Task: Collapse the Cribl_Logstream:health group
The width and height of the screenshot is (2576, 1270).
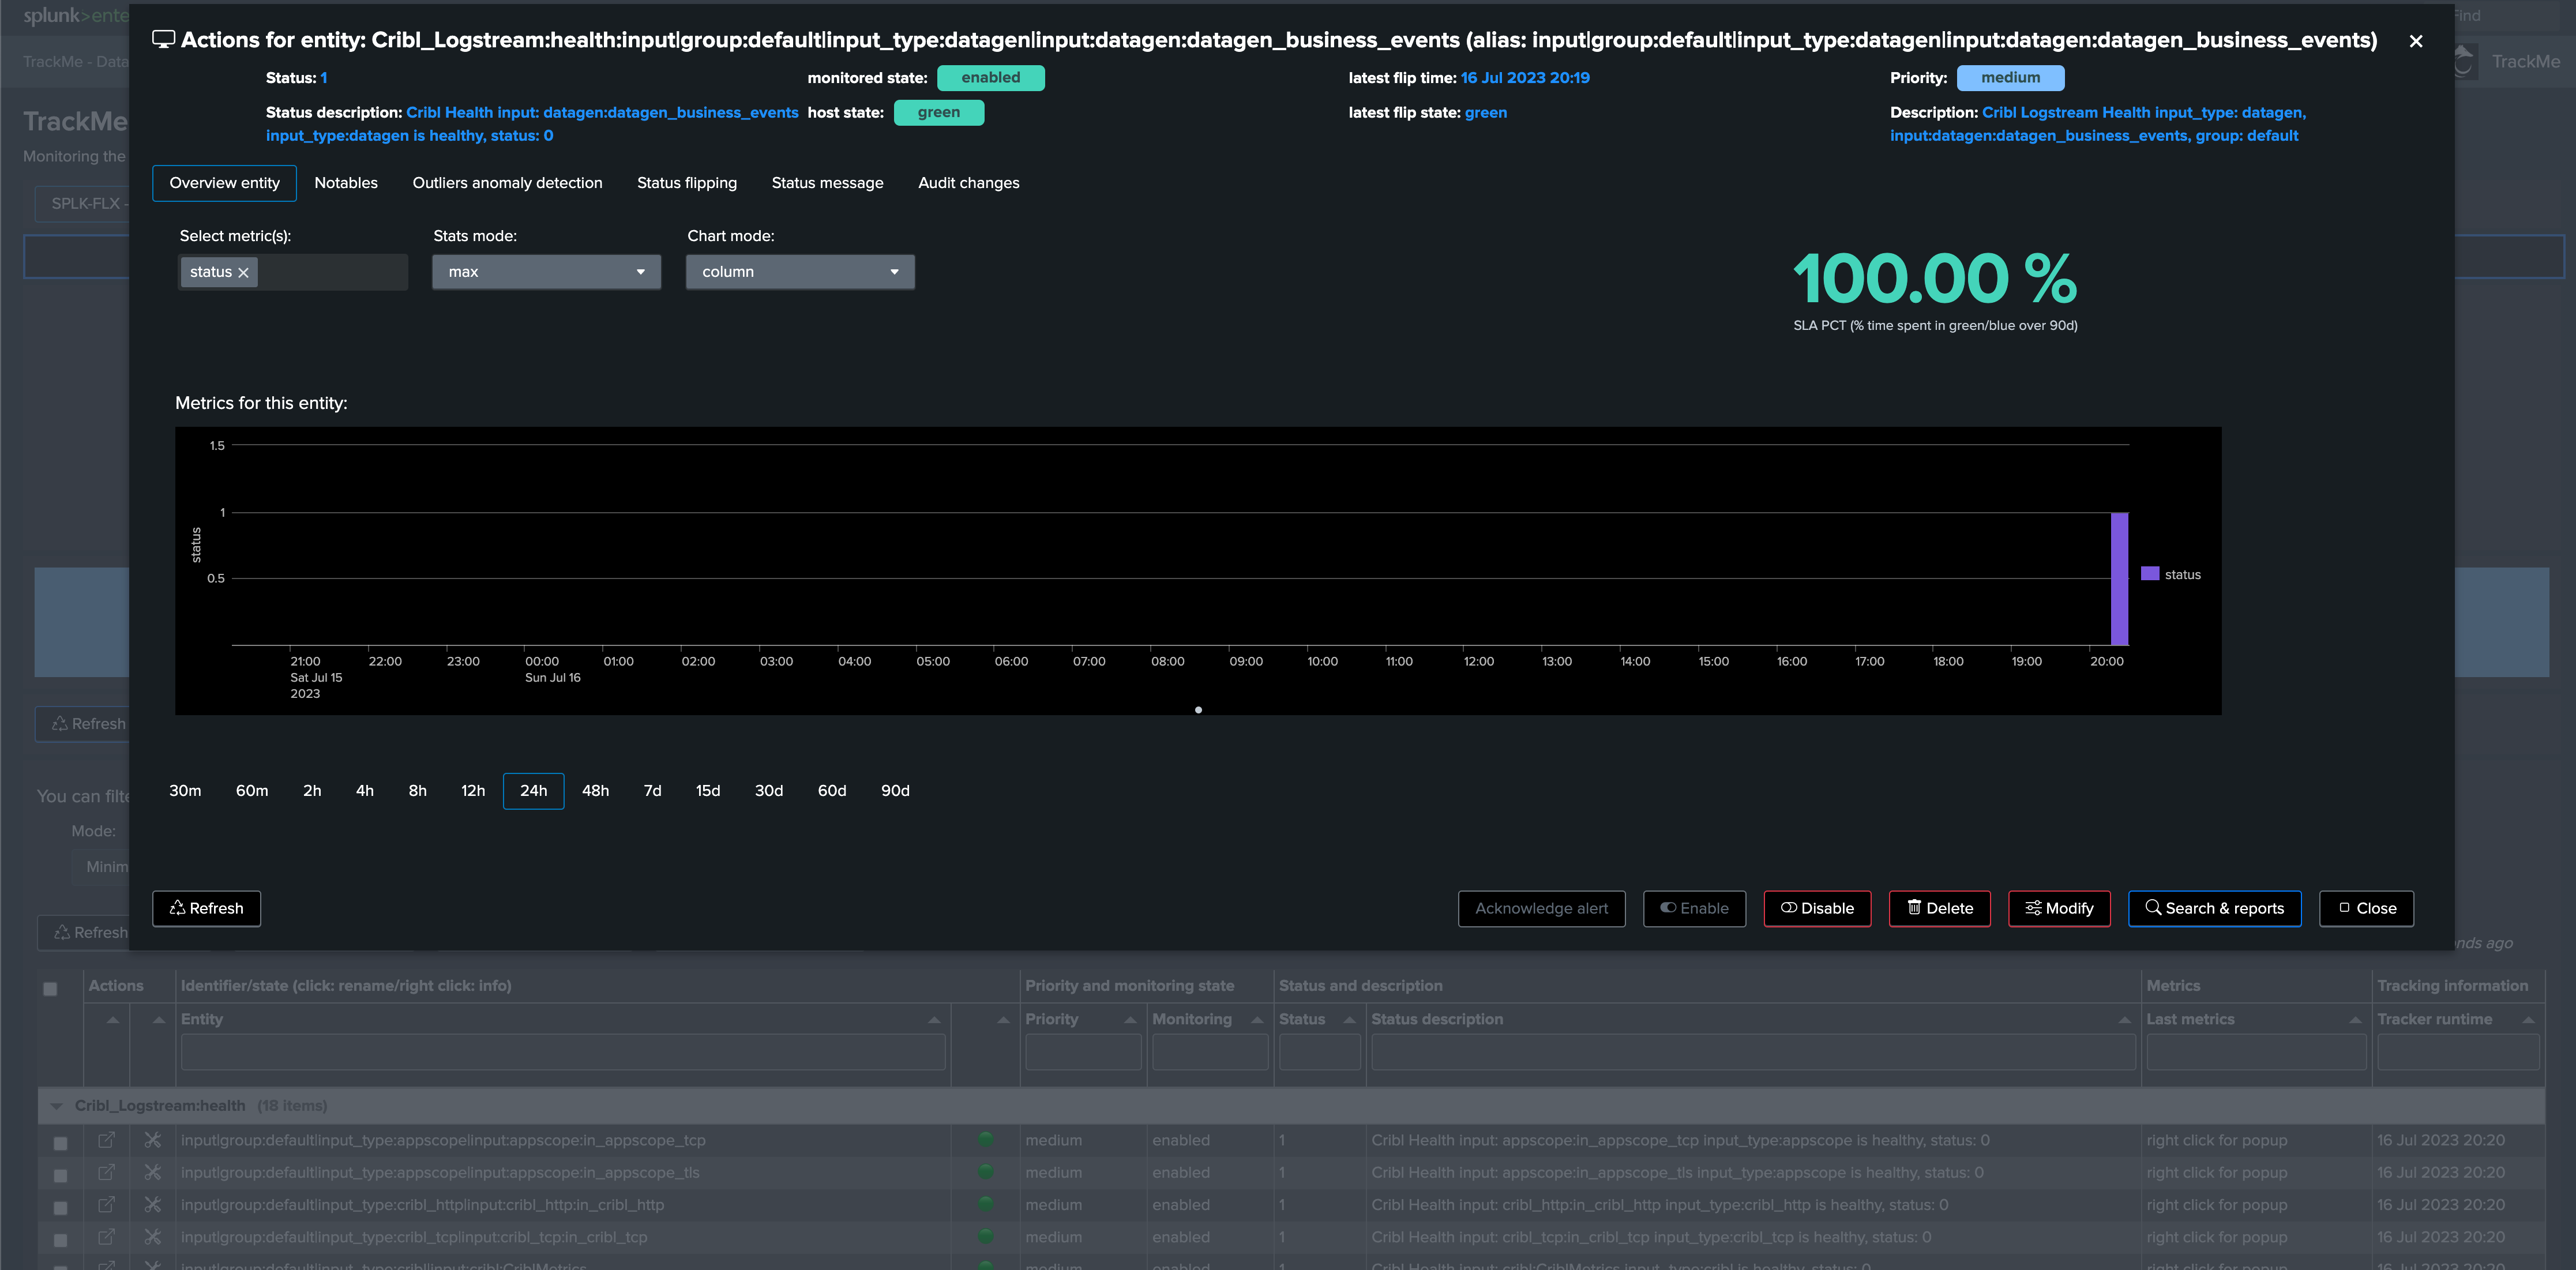Action: click(56, 1106)
